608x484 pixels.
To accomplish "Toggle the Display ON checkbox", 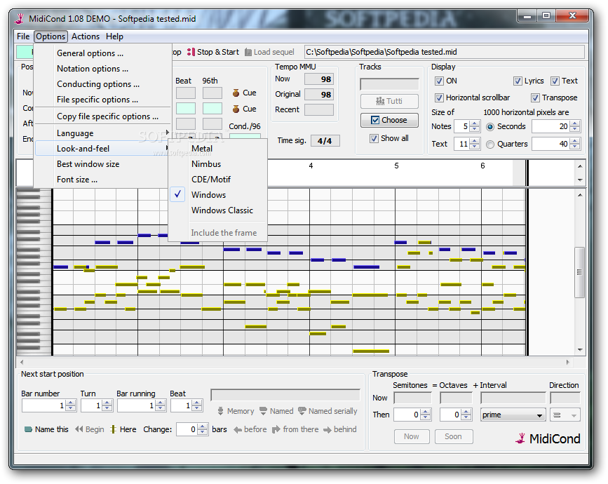I will pyautogui.click(x=439, y=81).
